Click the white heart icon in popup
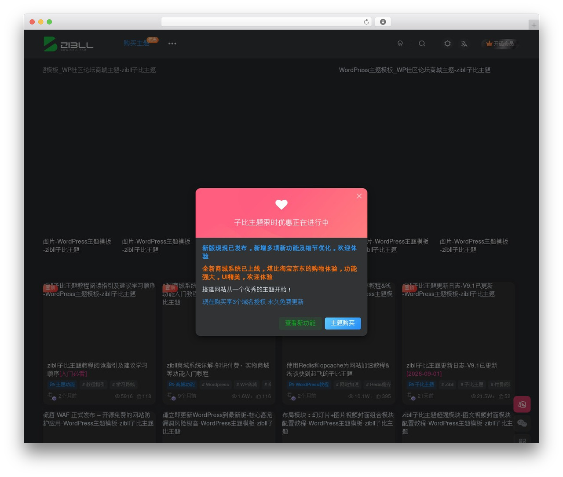563x477 pixels. tap(281, 205)
